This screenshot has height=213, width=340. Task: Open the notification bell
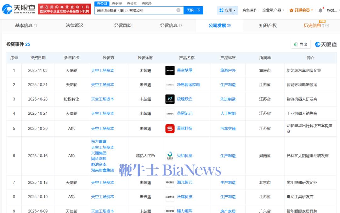[x=320, y=10]
